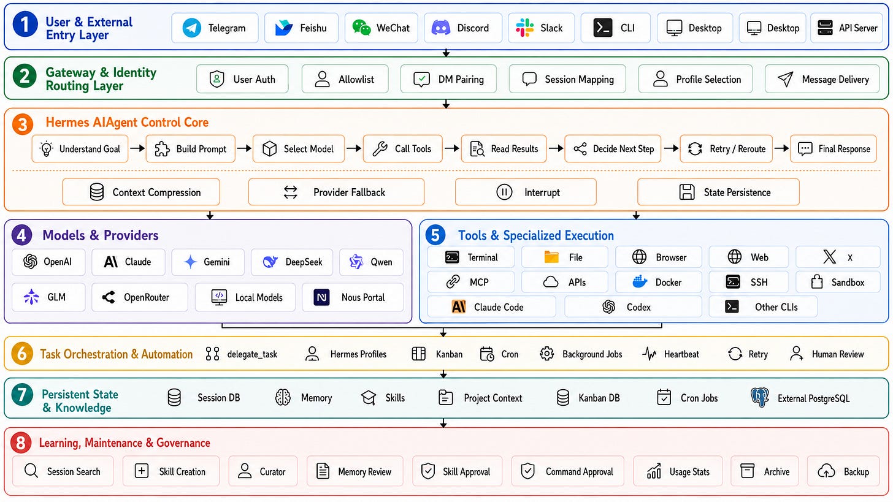This screenshot has height=502, width=893.
Task: Click the blue Docker whale icon
Action: click(x=640, y=282)
